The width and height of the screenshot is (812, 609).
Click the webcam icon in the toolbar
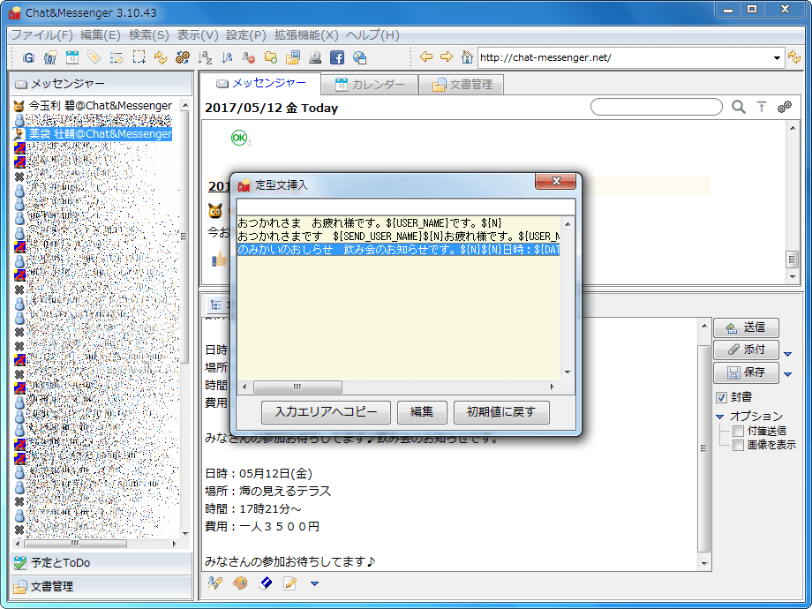(x=314, y=57)
